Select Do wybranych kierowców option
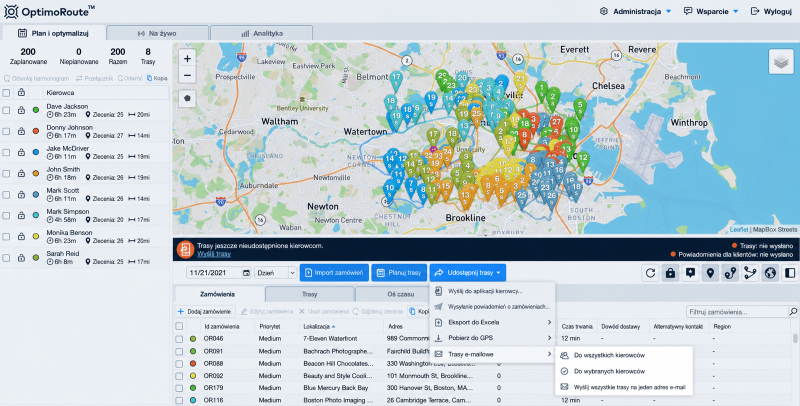Image resolution: width=800 pixels, height=406 pixels. pos(624,371)
